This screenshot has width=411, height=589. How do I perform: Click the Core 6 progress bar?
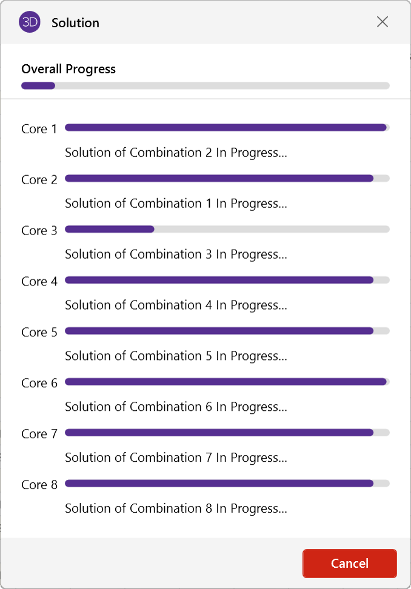click(x=227, y=382)
